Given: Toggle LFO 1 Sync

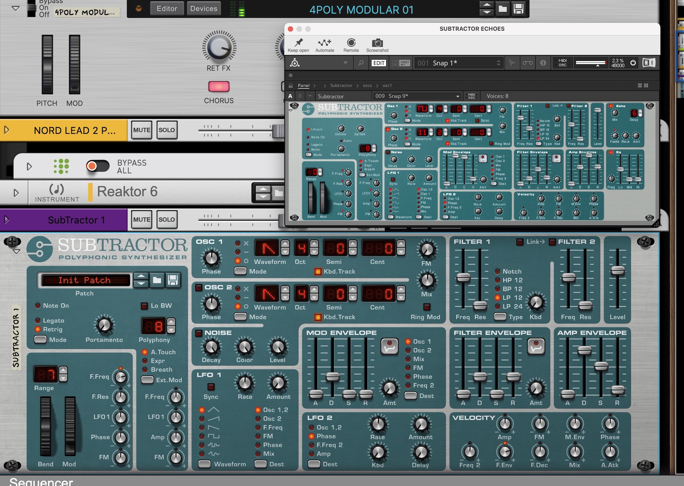Looking at the screenshot, I should (x=211, y=387).
